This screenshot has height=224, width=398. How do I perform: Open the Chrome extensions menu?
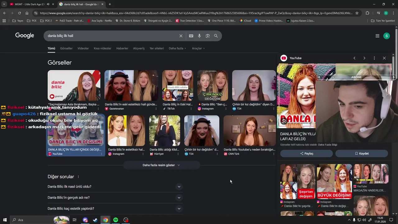click(368, 13)
